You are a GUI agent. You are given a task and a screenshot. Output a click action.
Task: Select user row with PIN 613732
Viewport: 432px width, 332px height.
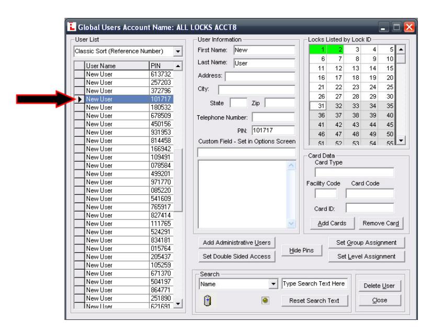coord(124,74)
